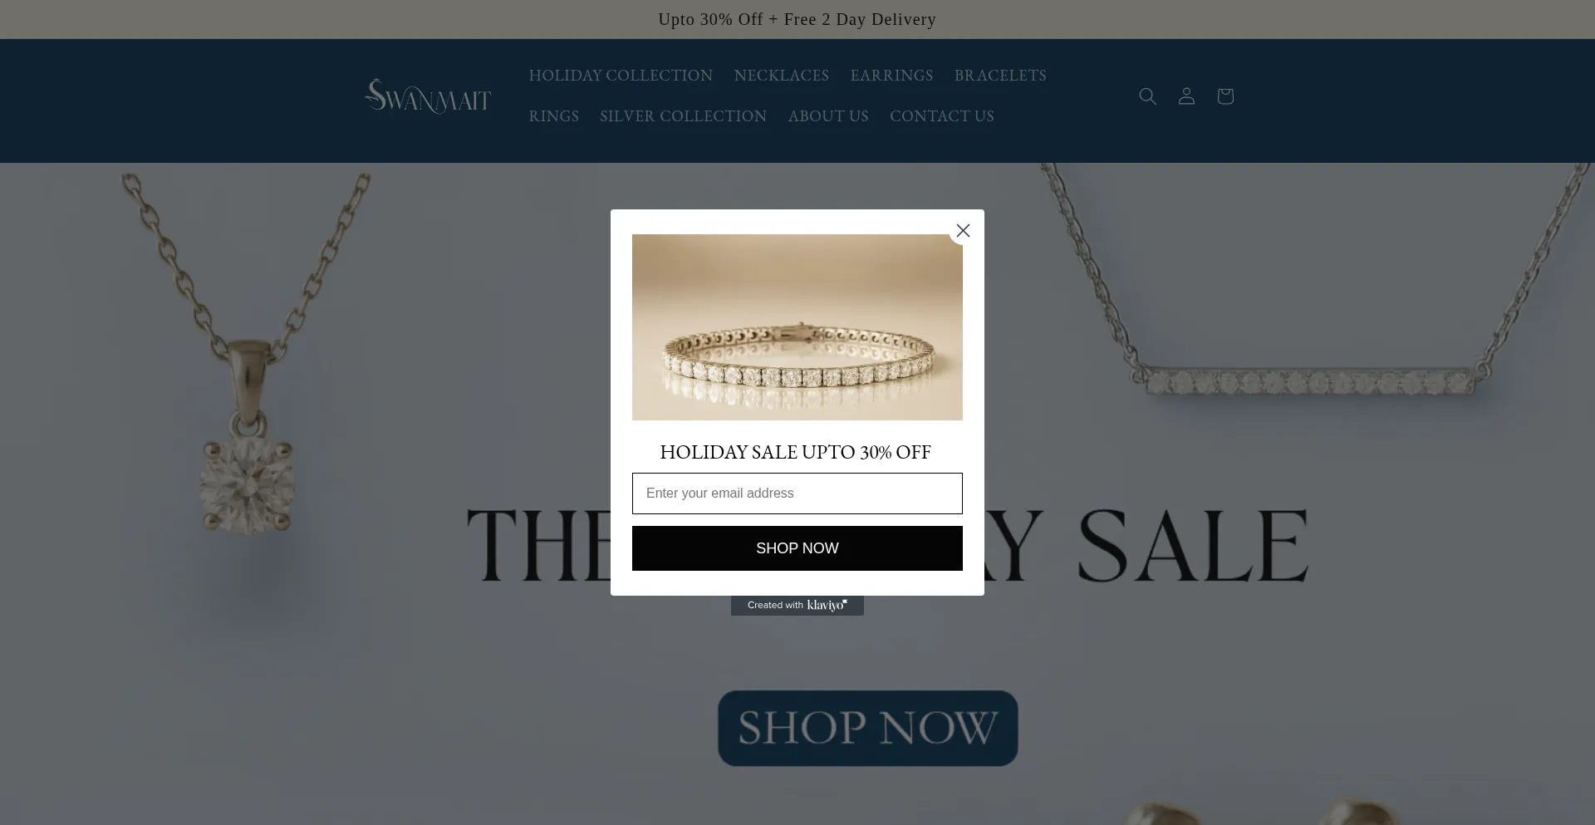This screenshot has width=1595, height=825.
Task: Open the Holiday Collection menu item
Action: 621,76
